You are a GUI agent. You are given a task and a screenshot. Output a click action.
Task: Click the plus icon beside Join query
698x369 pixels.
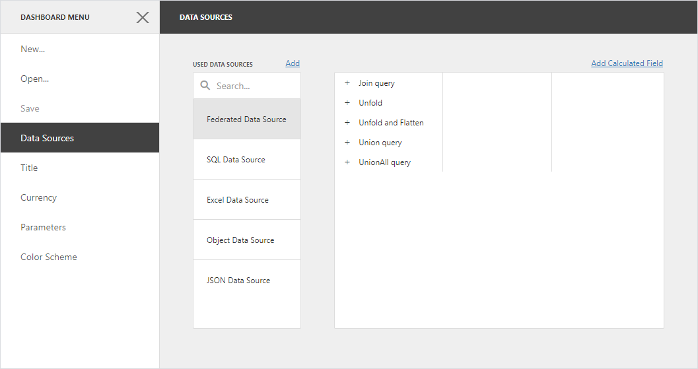click(347, 83)
